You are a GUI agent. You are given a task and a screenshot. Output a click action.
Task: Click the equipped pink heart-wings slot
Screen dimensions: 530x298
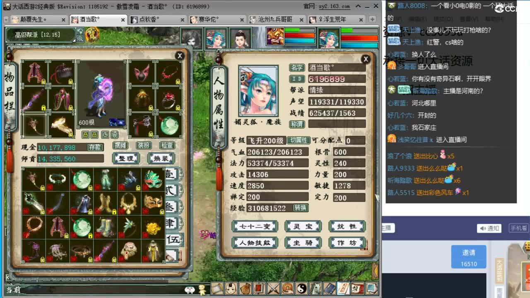point(141,73)
